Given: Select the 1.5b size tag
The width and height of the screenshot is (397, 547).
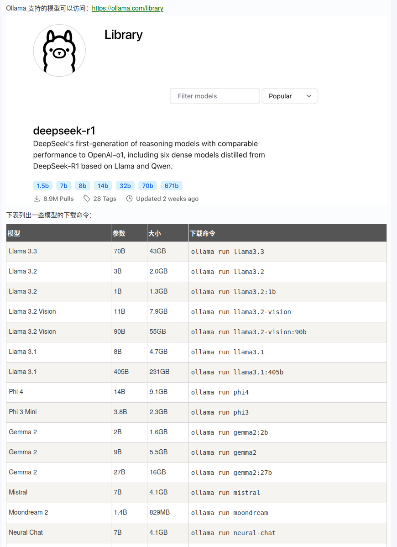Looking at the screenshot, I should (43, 185).
